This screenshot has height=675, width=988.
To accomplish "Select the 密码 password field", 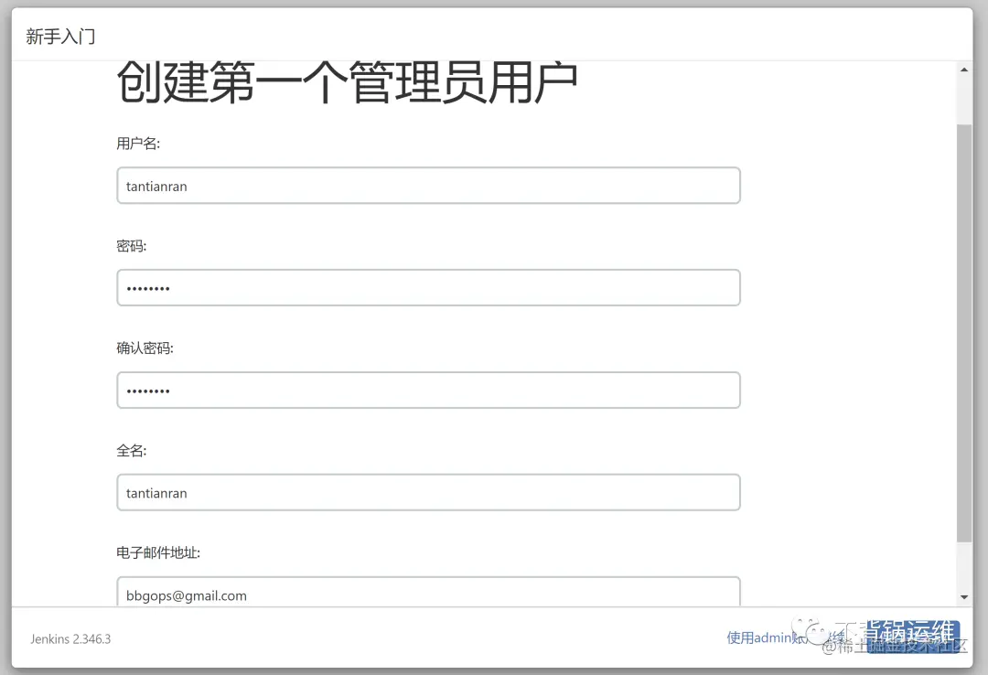I will point(428,287).
